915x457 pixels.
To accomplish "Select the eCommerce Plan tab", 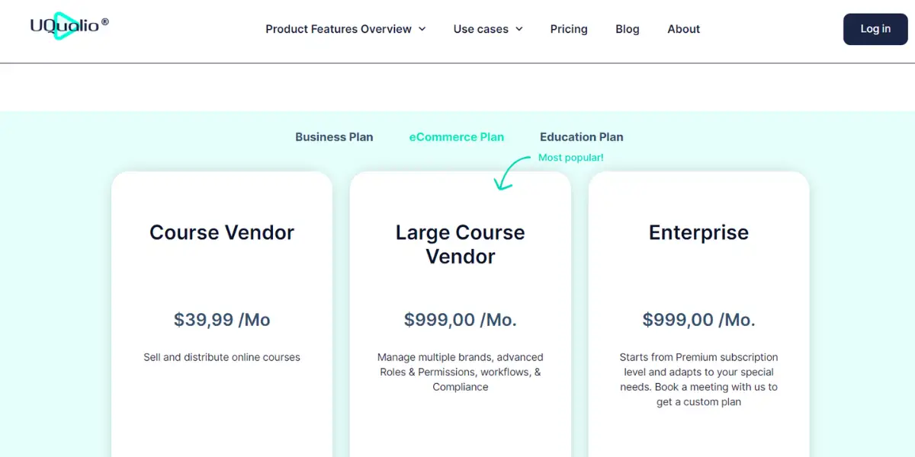I will 457,137.
